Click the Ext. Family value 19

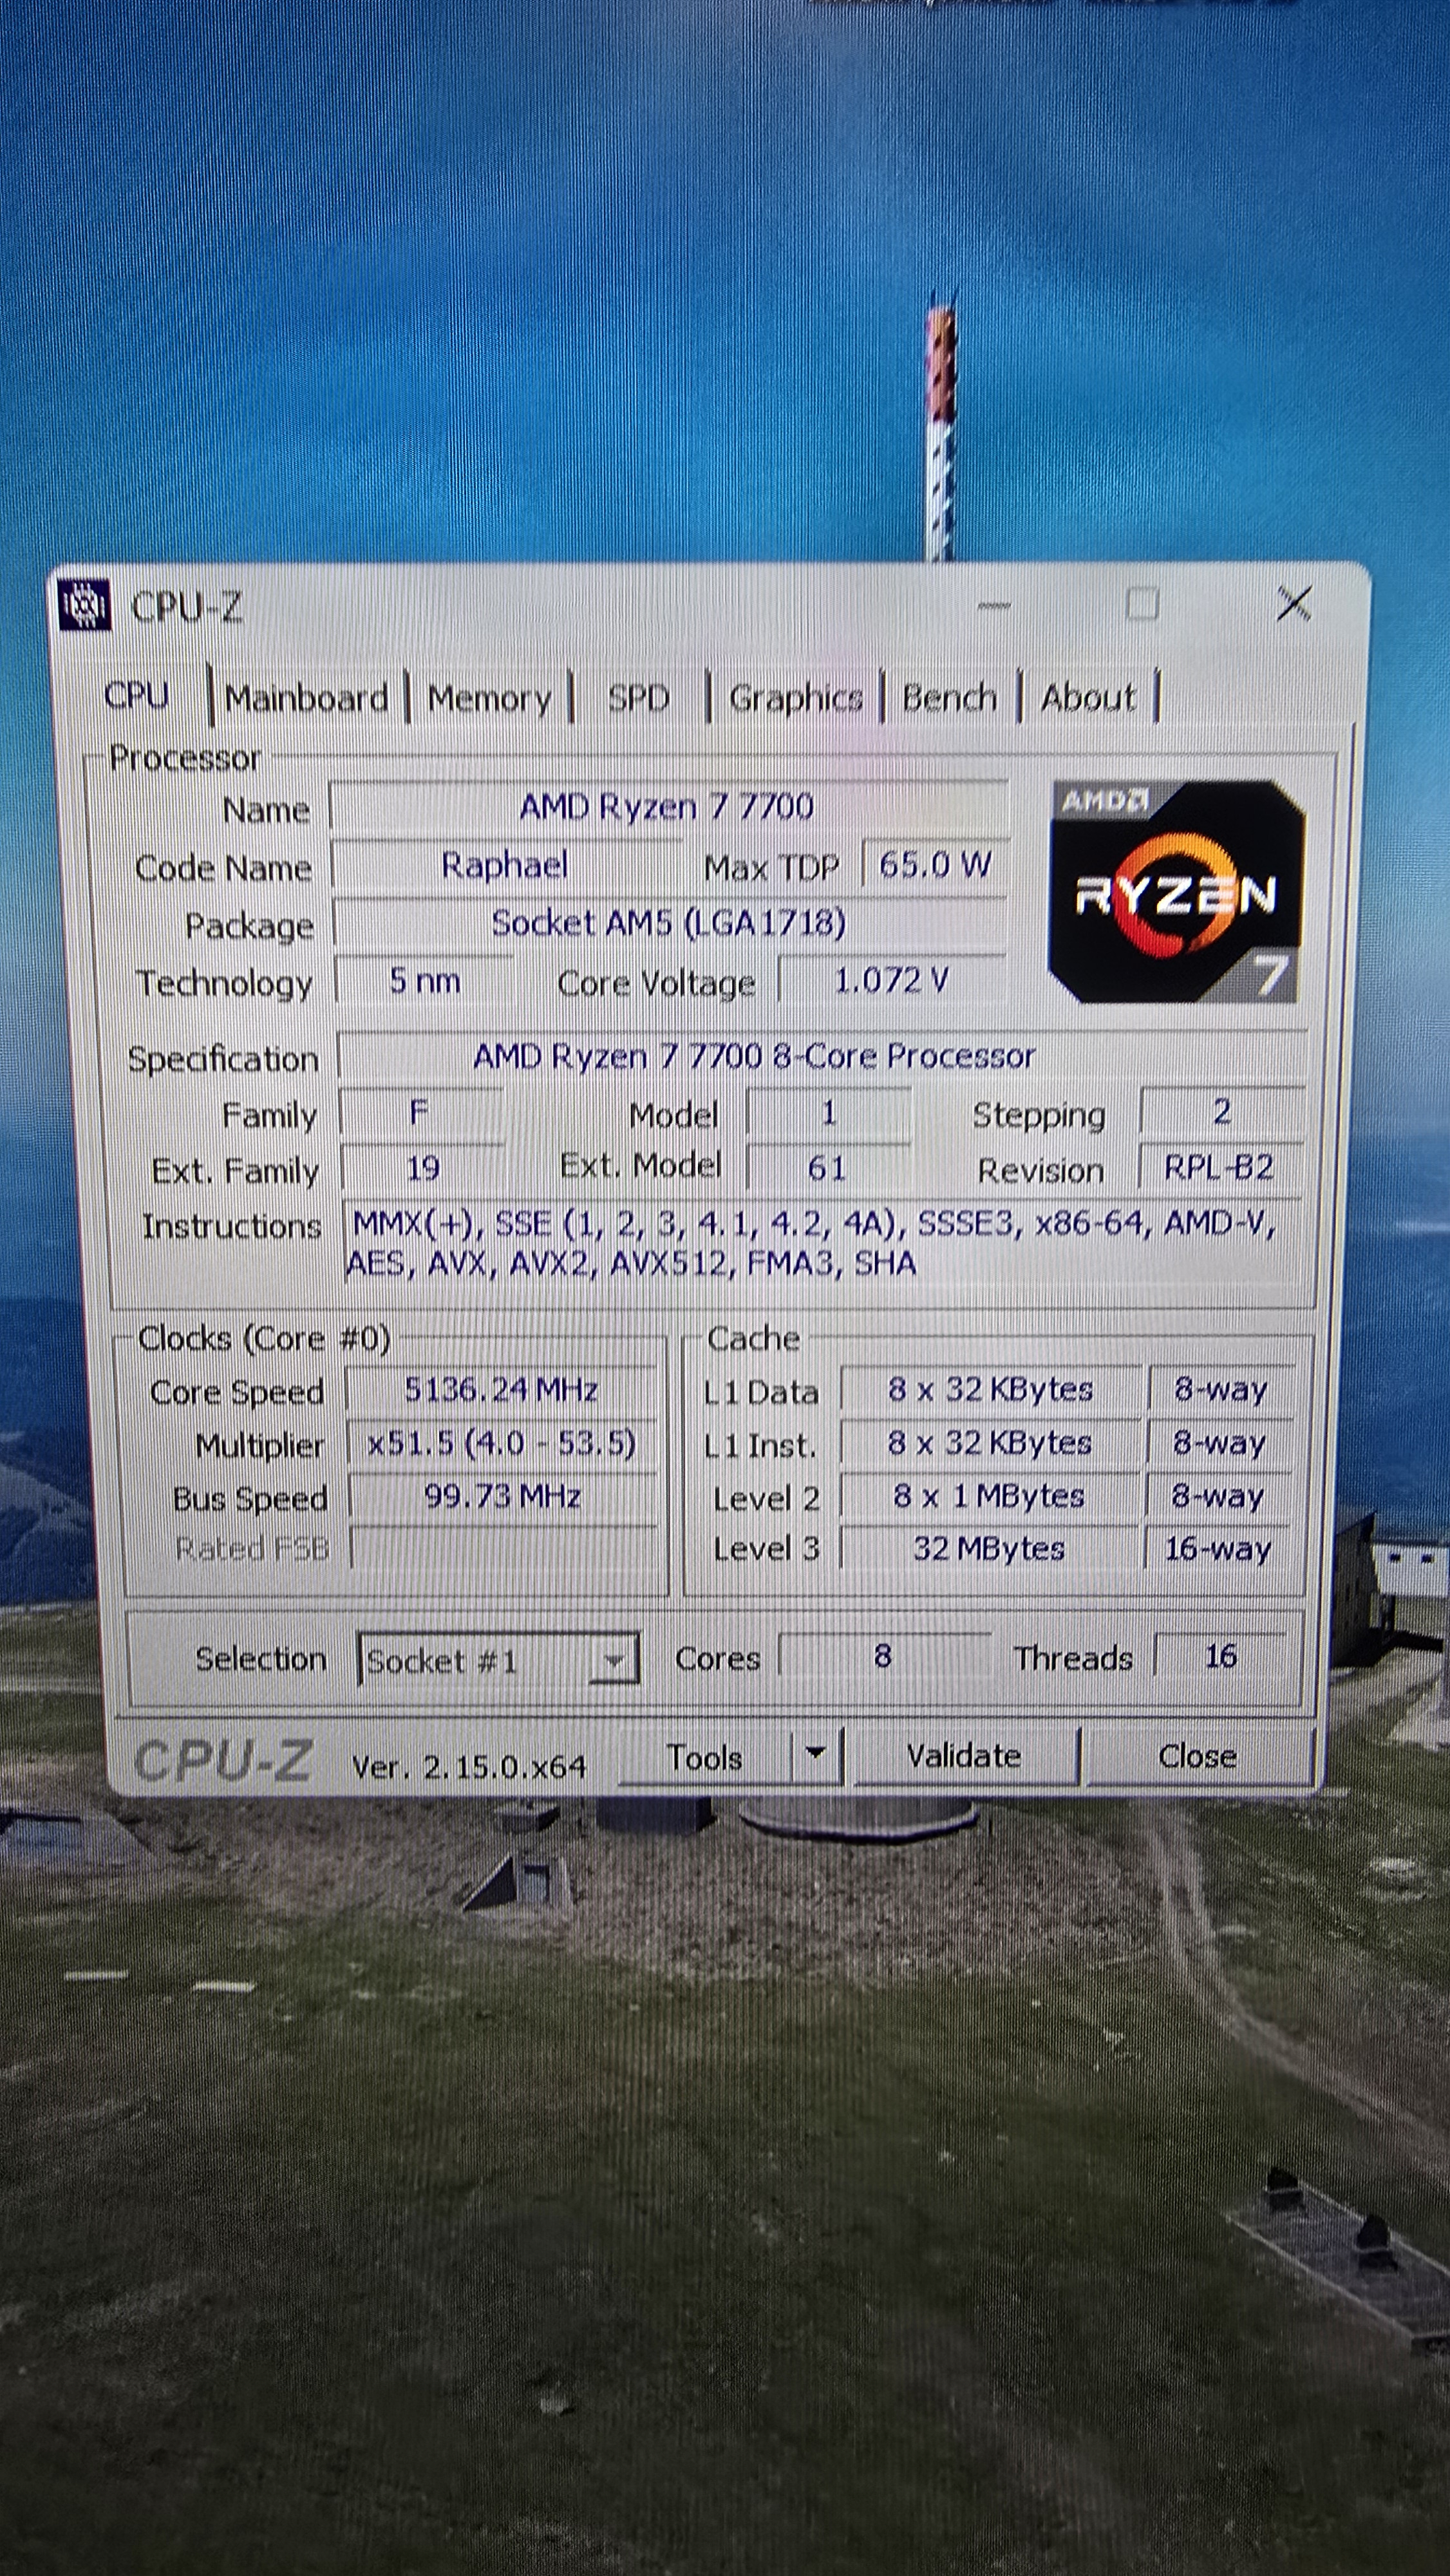click(x=423, y=1168)
